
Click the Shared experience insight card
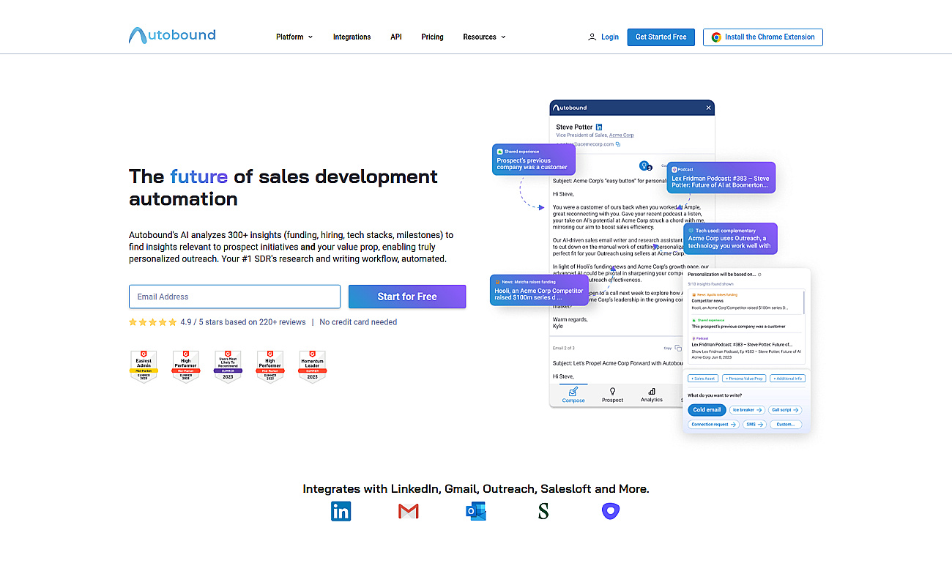pyautogui.click(x=535, y=160)
